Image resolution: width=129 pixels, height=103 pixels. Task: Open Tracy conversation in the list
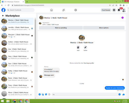(17, 86)
